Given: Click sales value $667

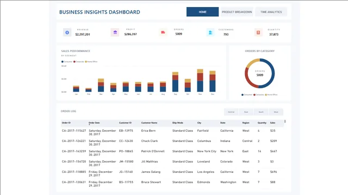Looking at the screenshot, I should (274, 151).
